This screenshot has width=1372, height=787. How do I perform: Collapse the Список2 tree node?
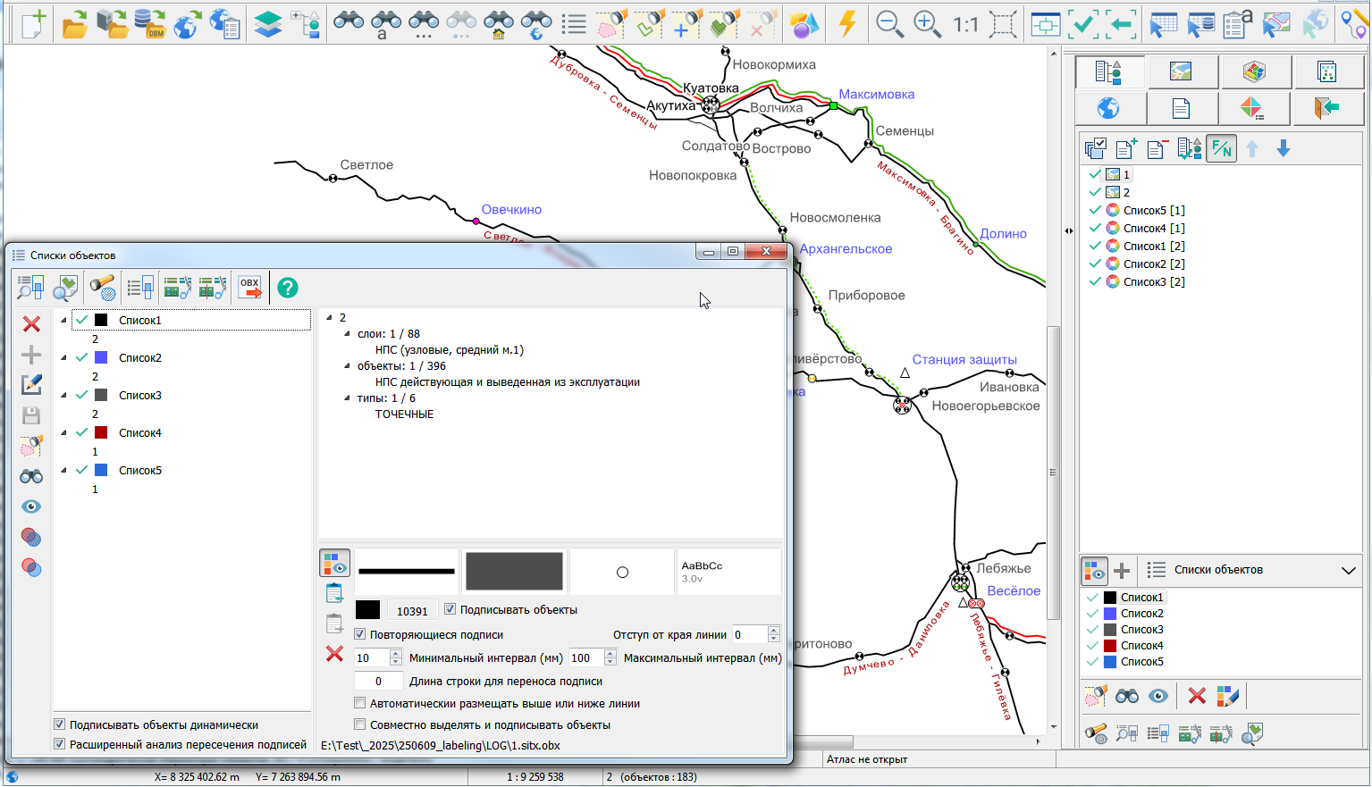[63, 357]
